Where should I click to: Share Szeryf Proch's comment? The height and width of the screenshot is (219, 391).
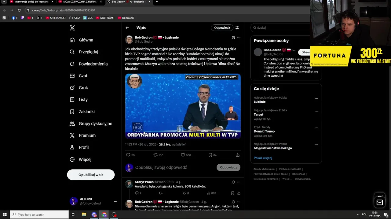coord(239,193)
